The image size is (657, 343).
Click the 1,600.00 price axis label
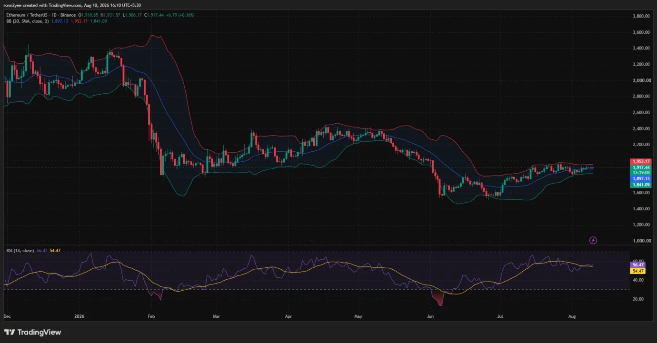click(x=641, y=193)
